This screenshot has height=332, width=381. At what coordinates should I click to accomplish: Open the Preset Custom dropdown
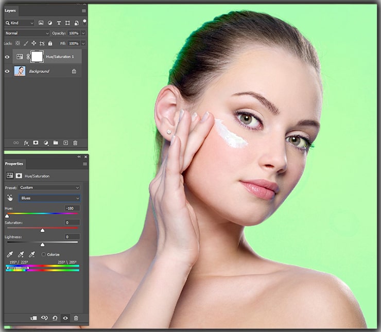(49, 187)
